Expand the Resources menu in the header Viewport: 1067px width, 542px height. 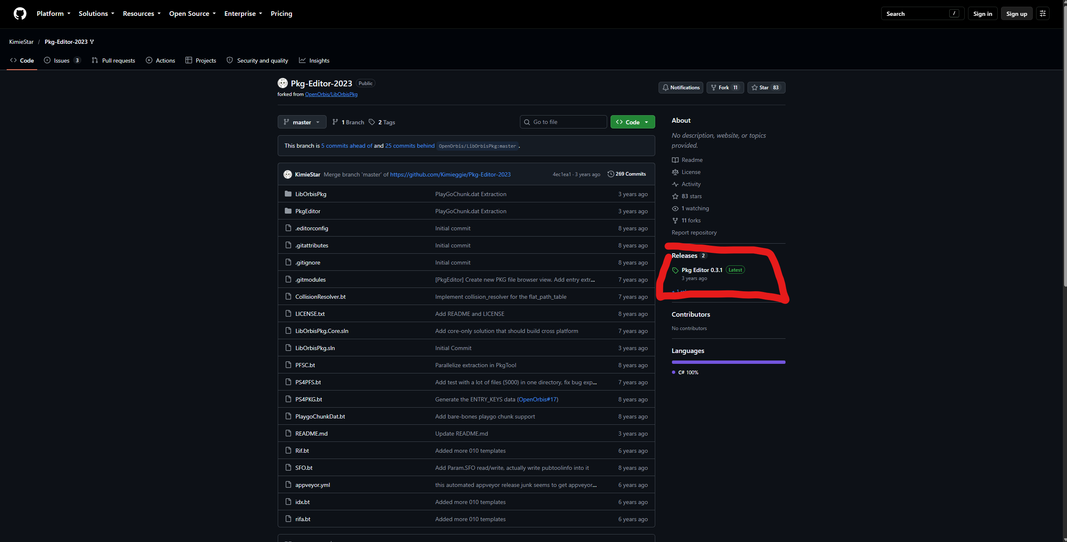point(142,14)
